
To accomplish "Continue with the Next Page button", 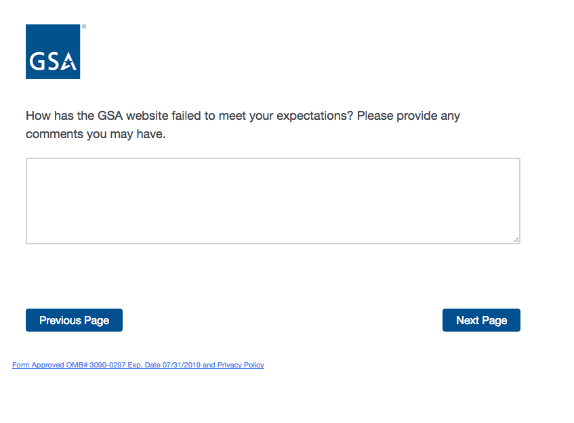I will coord(481,320).
